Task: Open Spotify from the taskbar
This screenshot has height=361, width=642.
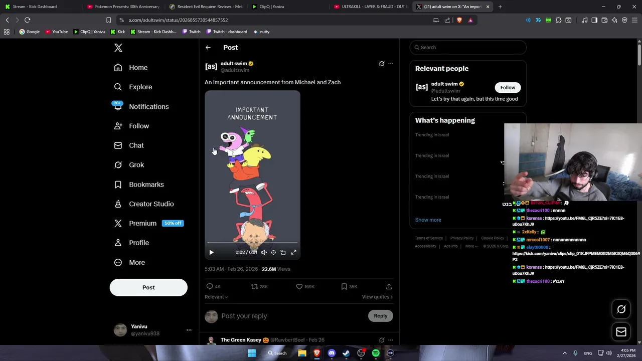Action: coord(376,353)
